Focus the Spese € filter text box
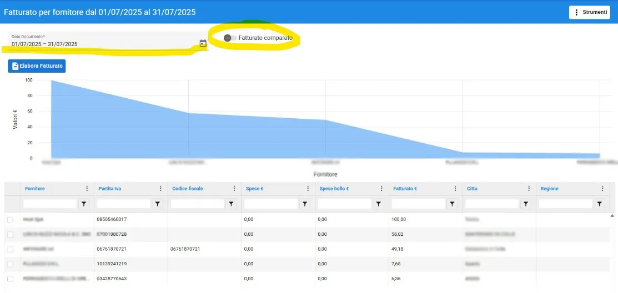The image size is (618, 293). (x=271, y=204)
